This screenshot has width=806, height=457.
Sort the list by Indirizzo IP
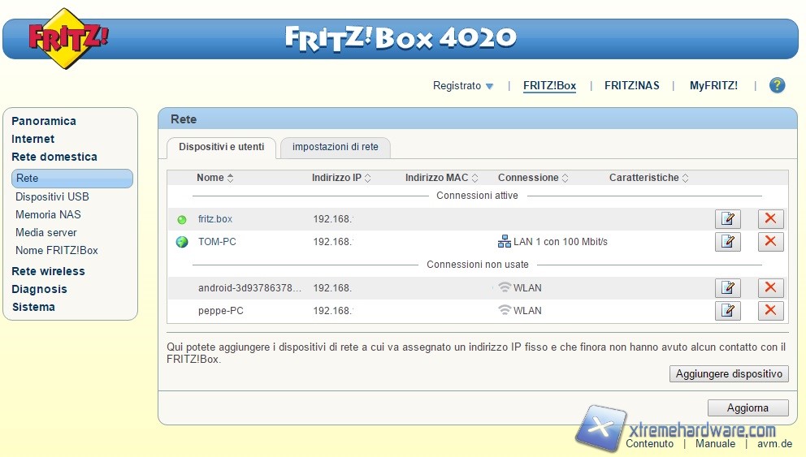point(341,178)
